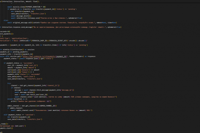
Task: Click 'payment_id in pending_payments:' line
Action: (x=14, y=52)
